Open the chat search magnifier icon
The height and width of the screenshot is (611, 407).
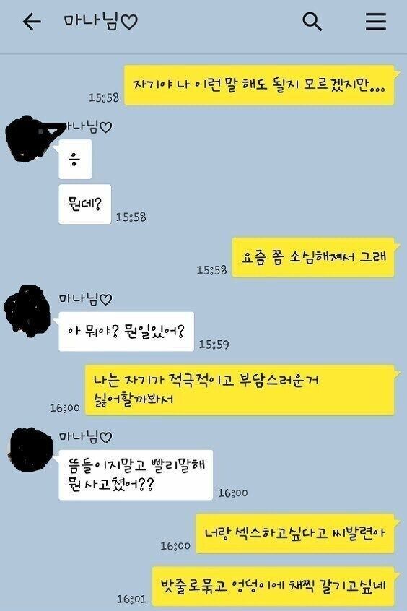pyautogui.click(x=312, y=22)
